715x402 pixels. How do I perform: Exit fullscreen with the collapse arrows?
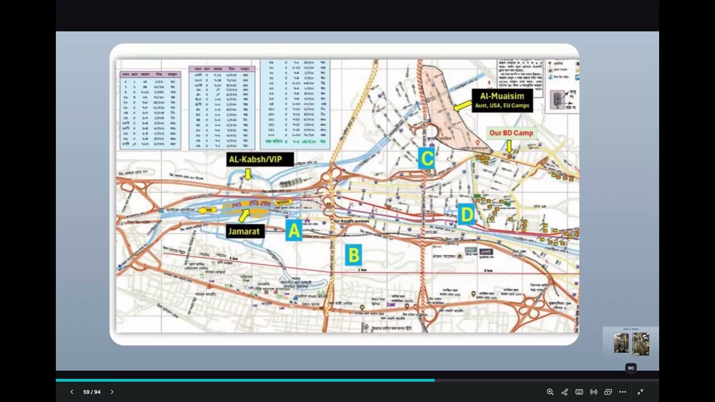point(641,392)
